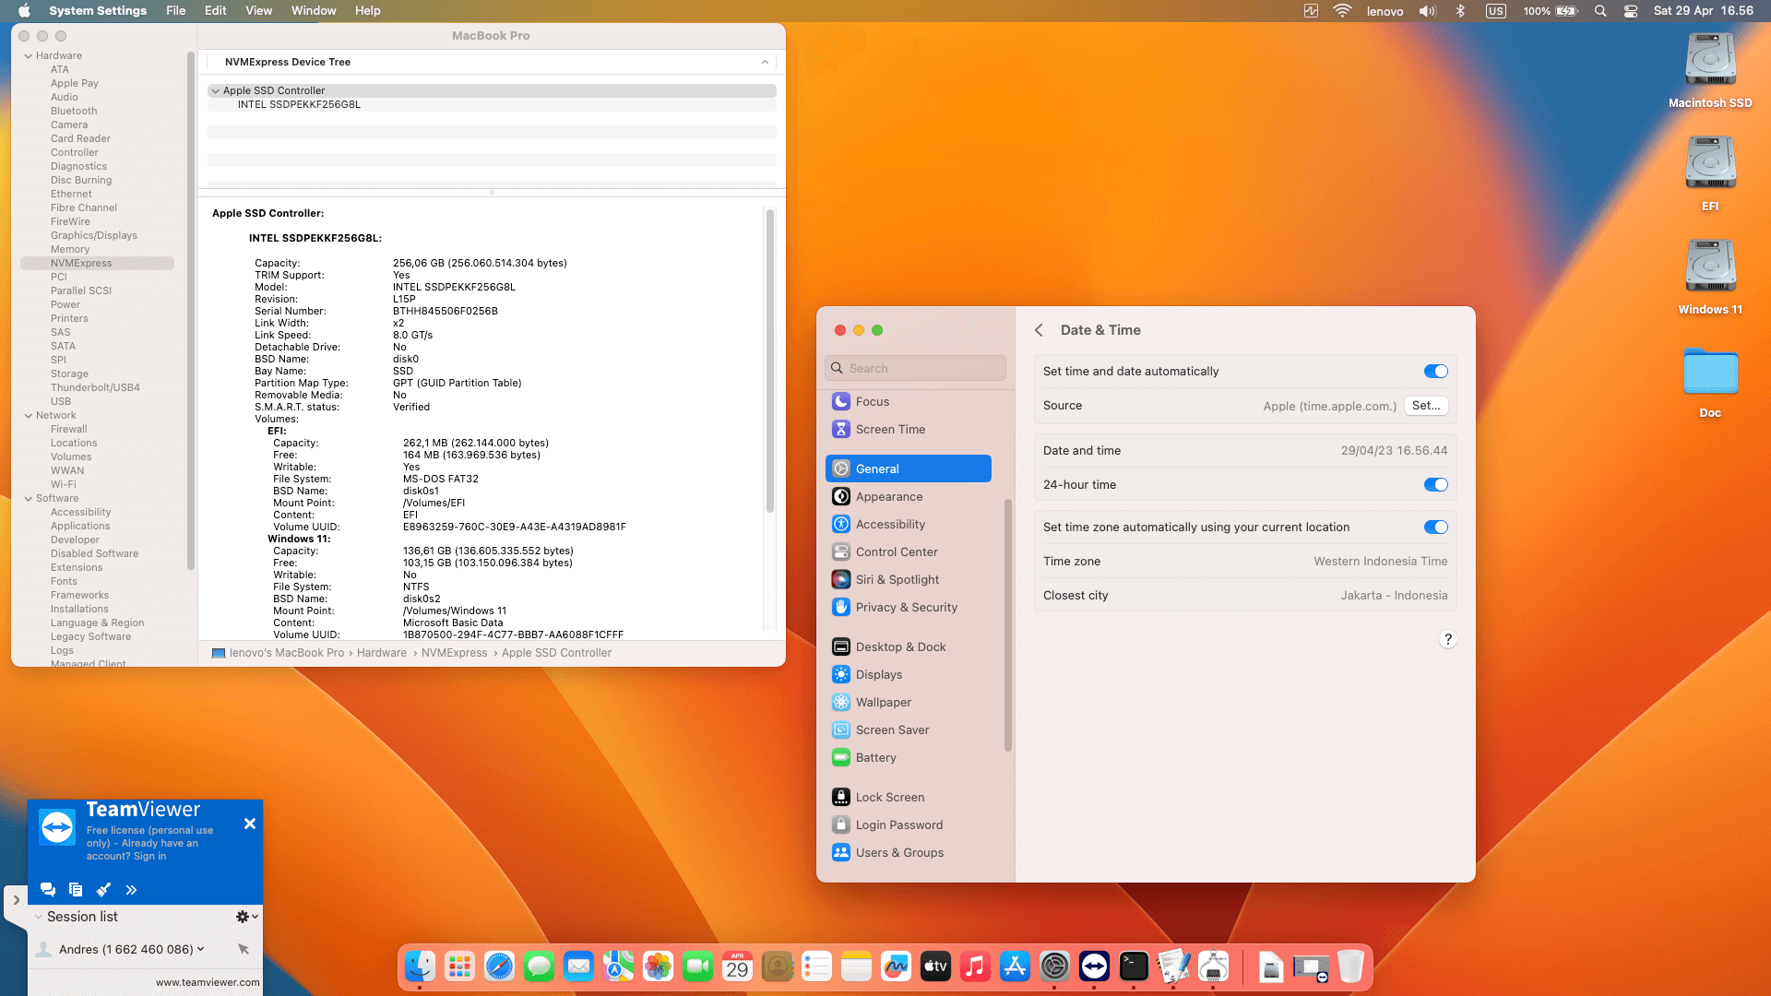This screenshot has height=996, width=1771.
Task: Open Finder from the Dock
Action: [420, 966]
